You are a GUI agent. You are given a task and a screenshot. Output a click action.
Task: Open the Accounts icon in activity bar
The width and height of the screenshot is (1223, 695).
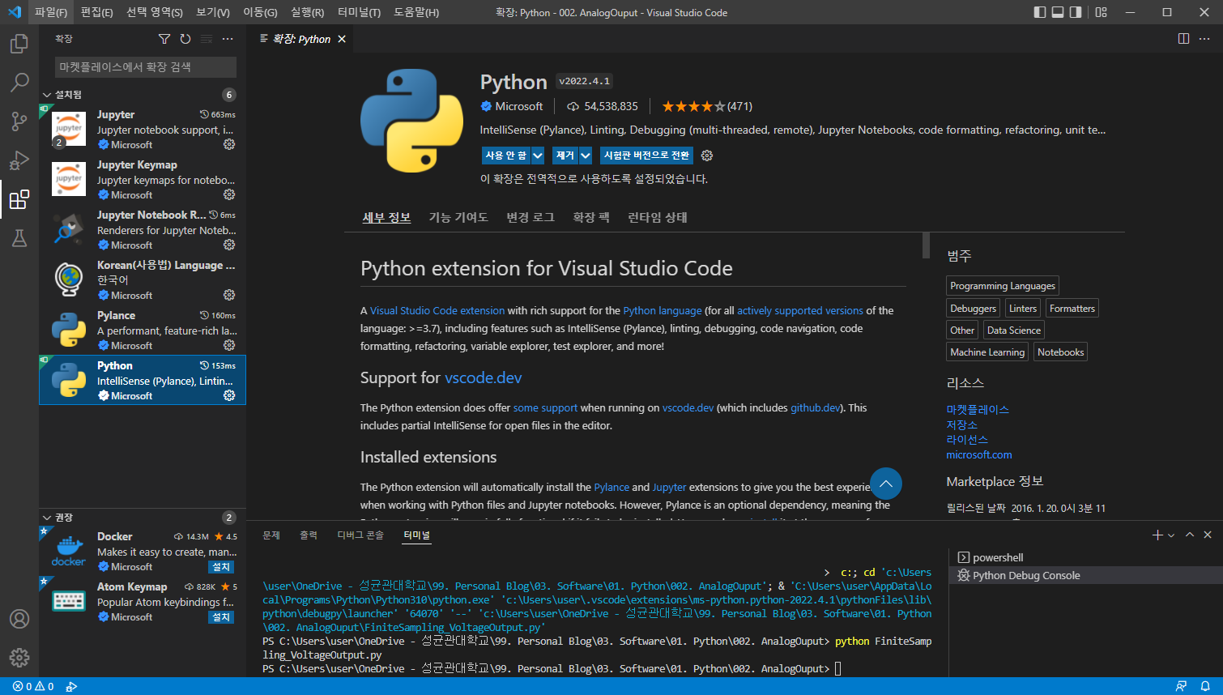point(19,619)
